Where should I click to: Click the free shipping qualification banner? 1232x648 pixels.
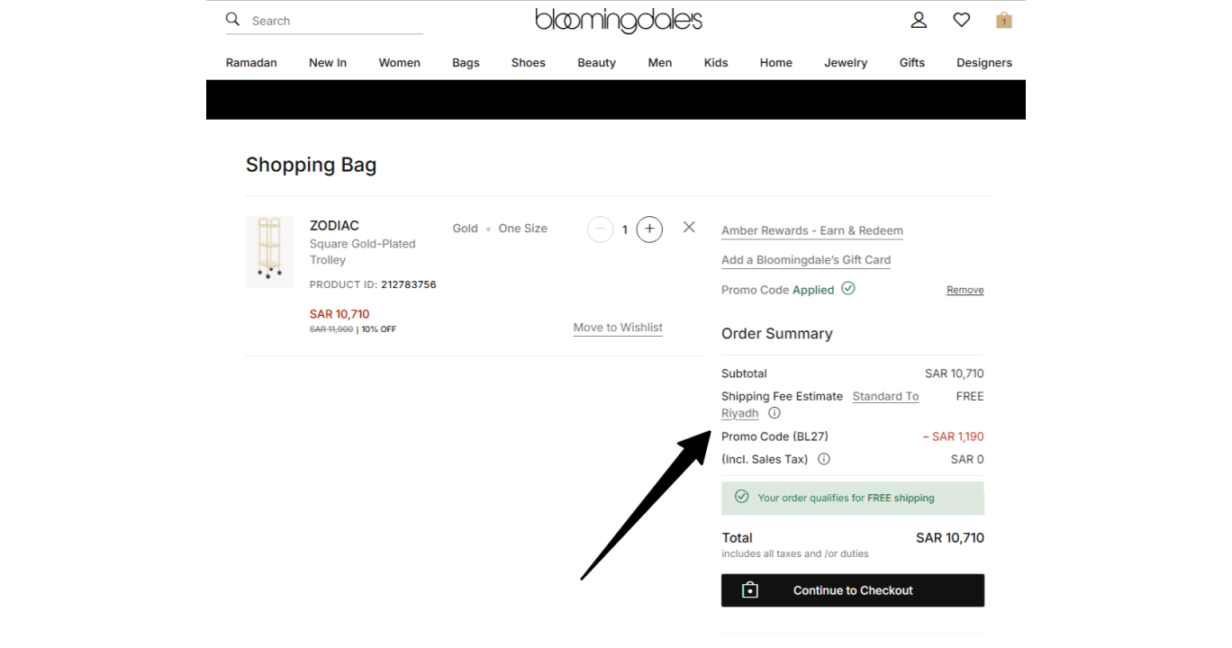[853, 498]
